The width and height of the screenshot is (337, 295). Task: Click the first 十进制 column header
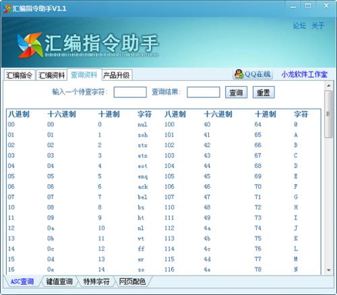(x=109, y=114)
